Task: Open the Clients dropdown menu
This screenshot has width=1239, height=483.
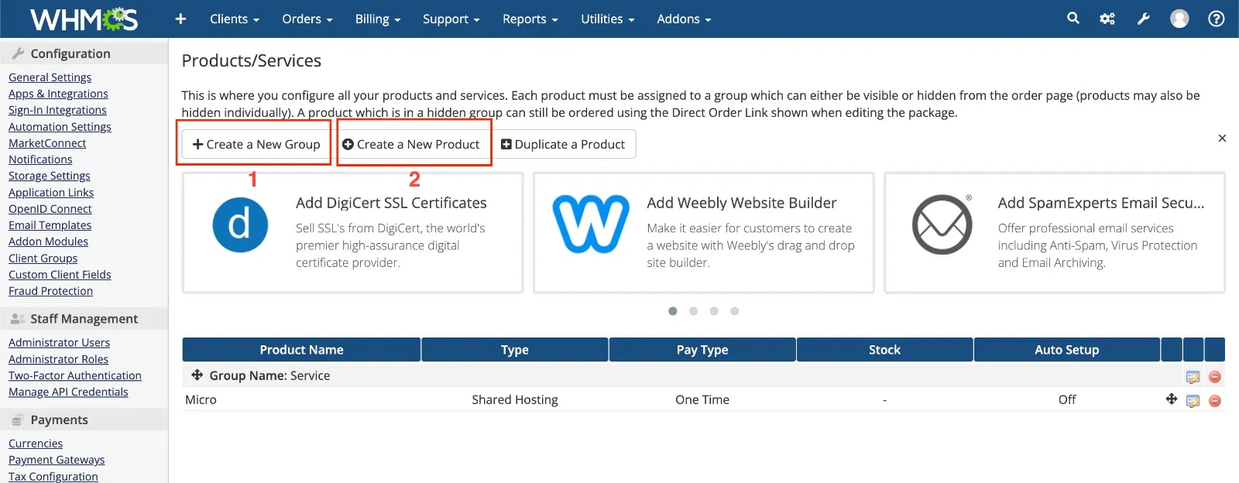Action: (x=235, y=19)
